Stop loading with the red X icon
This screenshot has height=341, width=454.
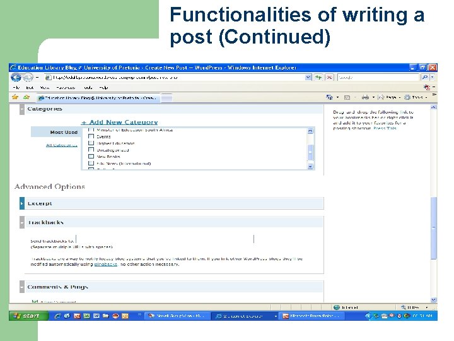click(329, 78)
